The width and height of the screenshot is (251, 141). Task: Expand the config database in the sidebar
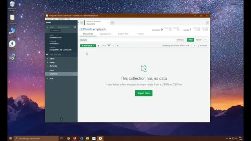(47, 62)
